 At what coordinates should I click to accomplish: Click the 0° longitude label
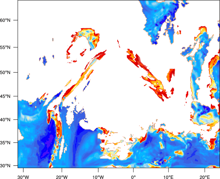tap(133, 177)
